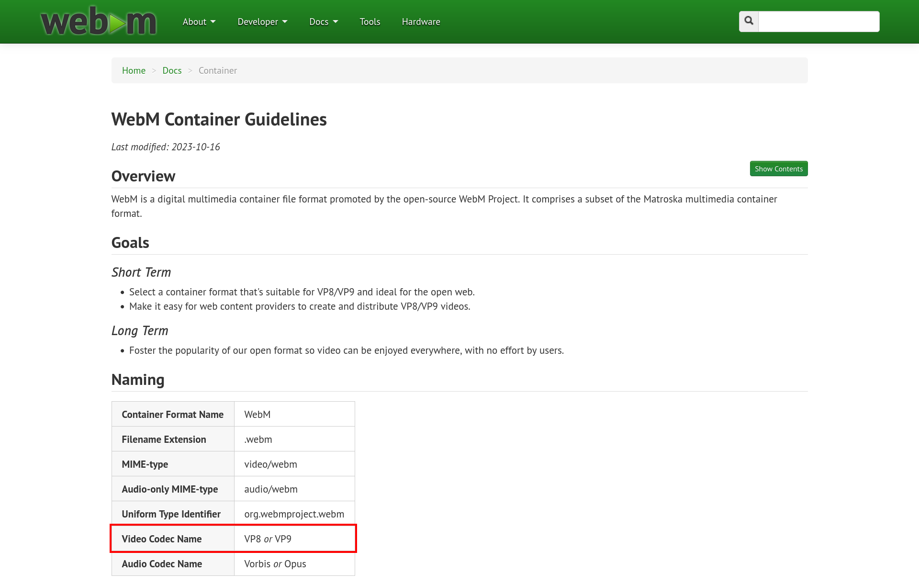Click the VP8 or VP9 value
This screenshot has height=585, width=919.
294,539
